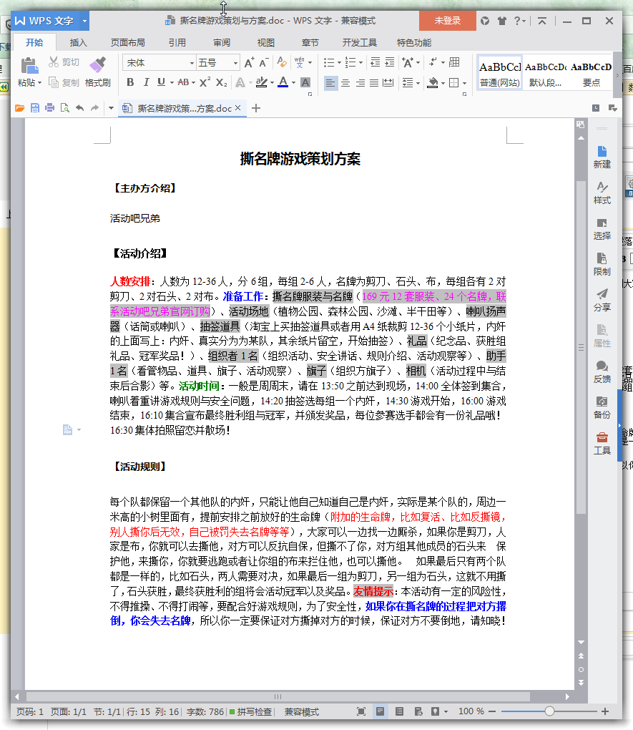Click the increase font size icon
Viewport: 633px width, 730px height.
250,62
